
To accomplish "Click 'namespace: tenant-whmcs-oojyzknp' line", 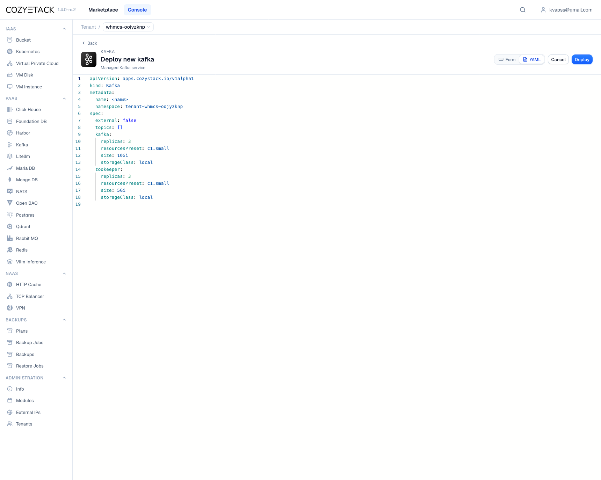I will click(139, 107).
